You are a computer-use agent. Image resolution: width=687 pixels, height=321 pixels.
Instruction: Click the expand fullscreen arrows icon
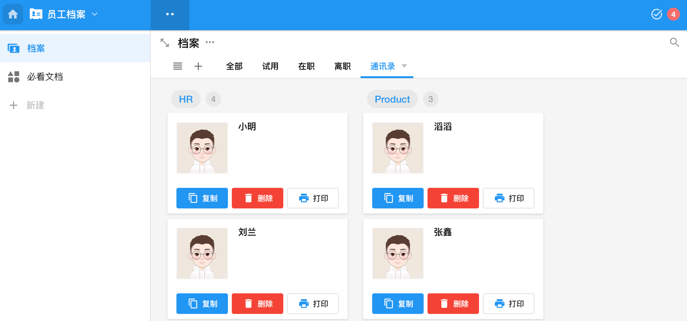165,43
